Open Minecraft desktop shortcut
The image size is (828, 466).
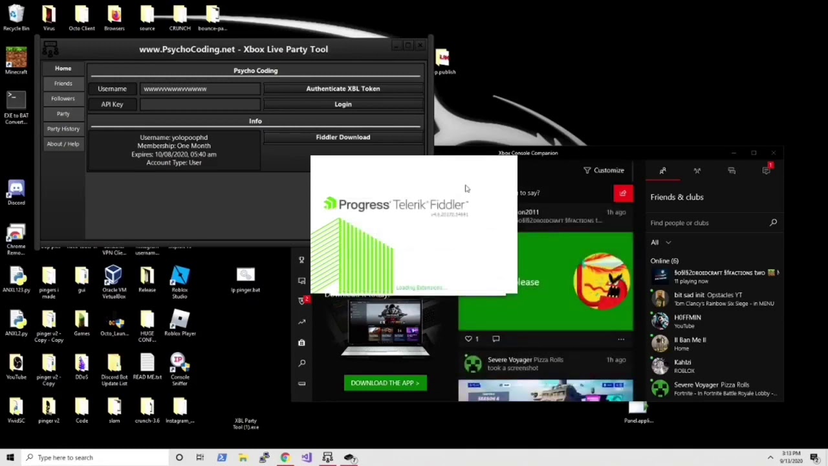[16, 61]
